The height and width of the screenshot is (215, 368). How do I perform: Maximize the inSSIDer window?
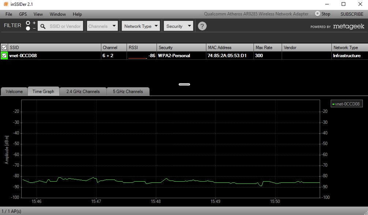pos(343,4)
